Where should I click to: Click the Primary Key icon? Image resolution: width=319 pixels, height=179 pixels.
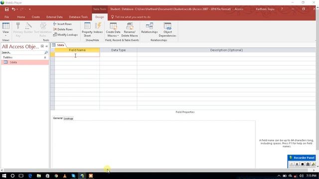18,26
